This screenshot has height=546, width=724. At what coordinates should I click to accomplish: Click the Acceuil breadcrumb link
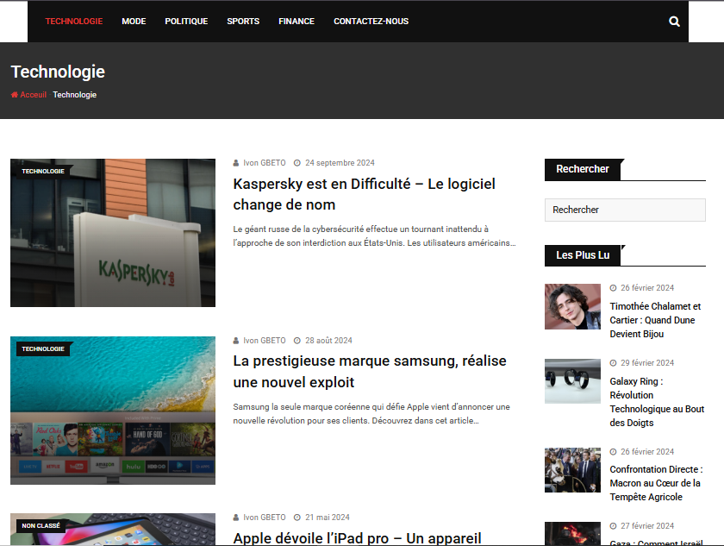[x=34, y=95]
